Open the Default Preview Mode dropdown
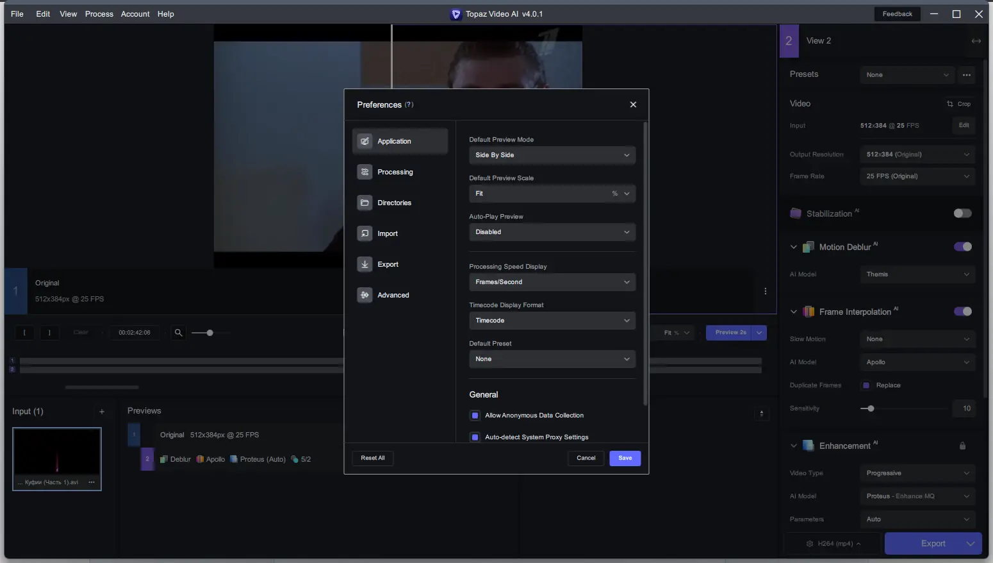993x563 pixels. (552, 155)
